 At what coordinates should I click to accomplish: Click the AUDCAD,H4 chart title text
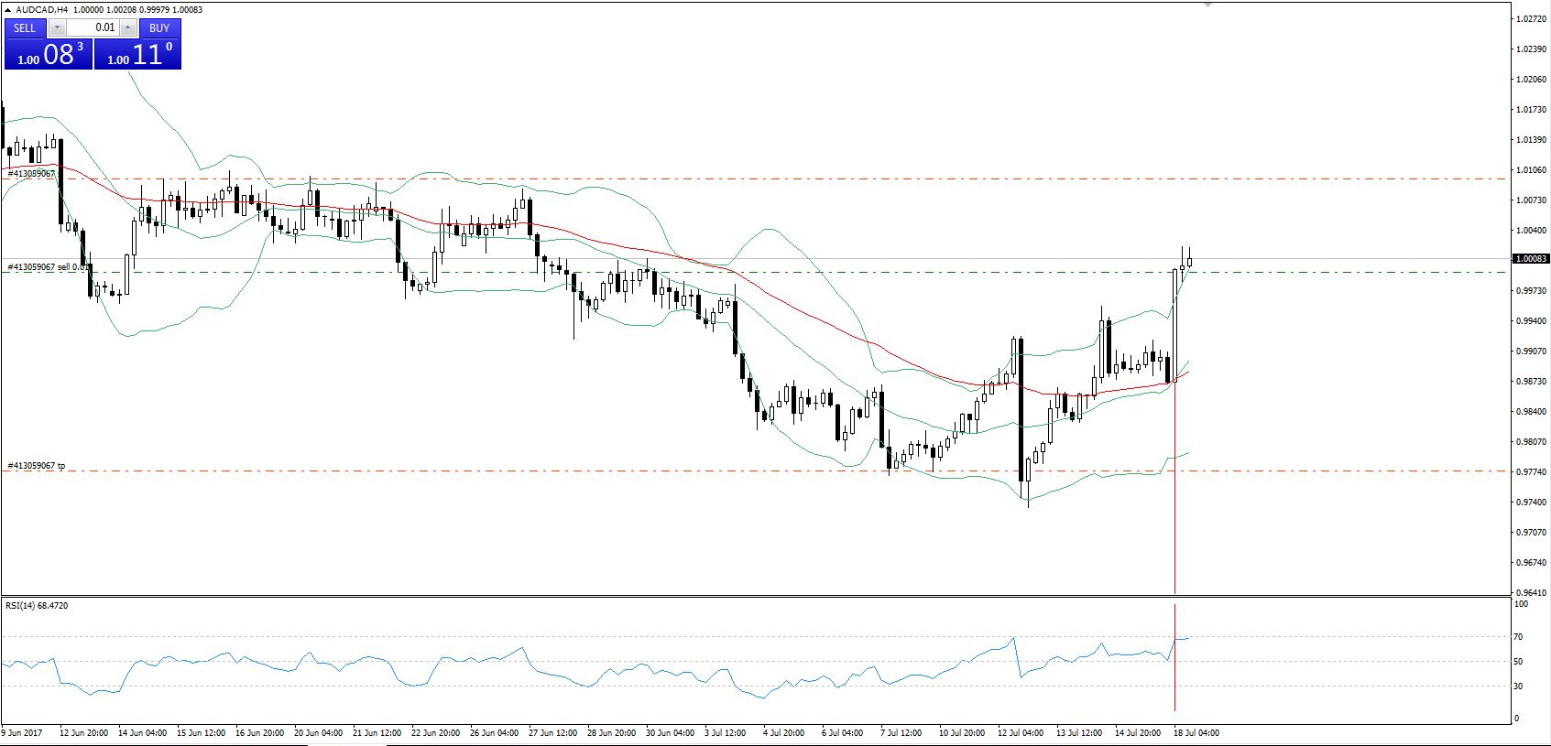pyautogui.click(x=41, y=10)
